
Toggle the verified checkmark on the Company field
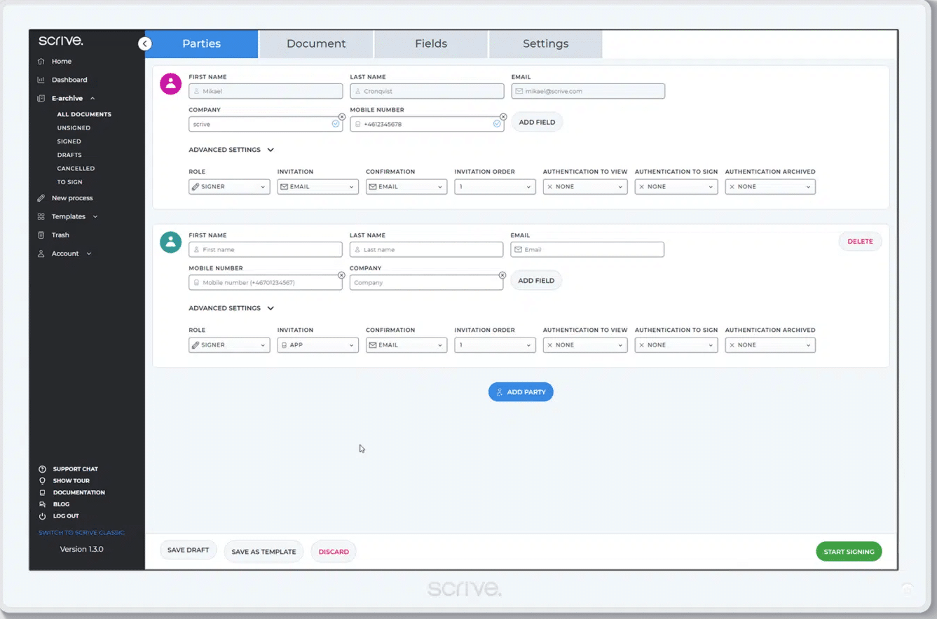[334, 123]
